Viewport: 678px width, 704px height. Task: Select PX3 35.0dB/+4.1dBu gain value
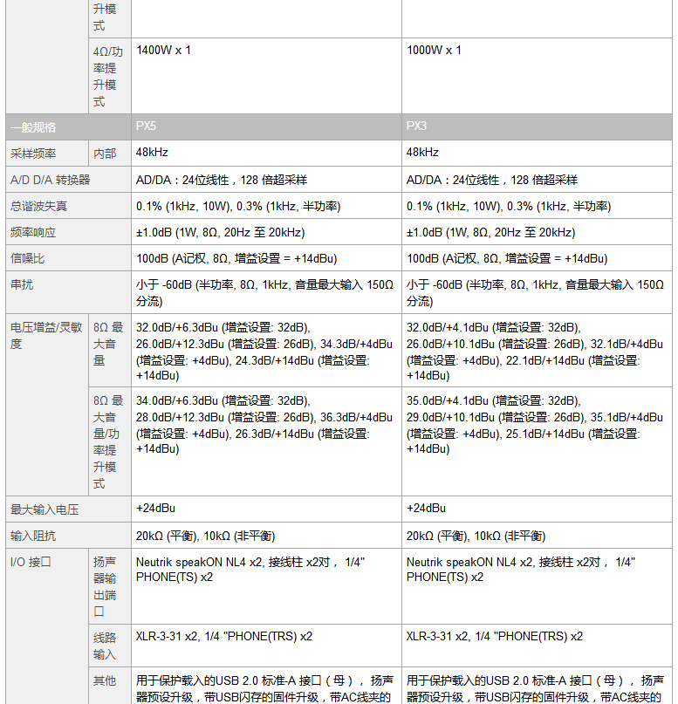[537, 441]
